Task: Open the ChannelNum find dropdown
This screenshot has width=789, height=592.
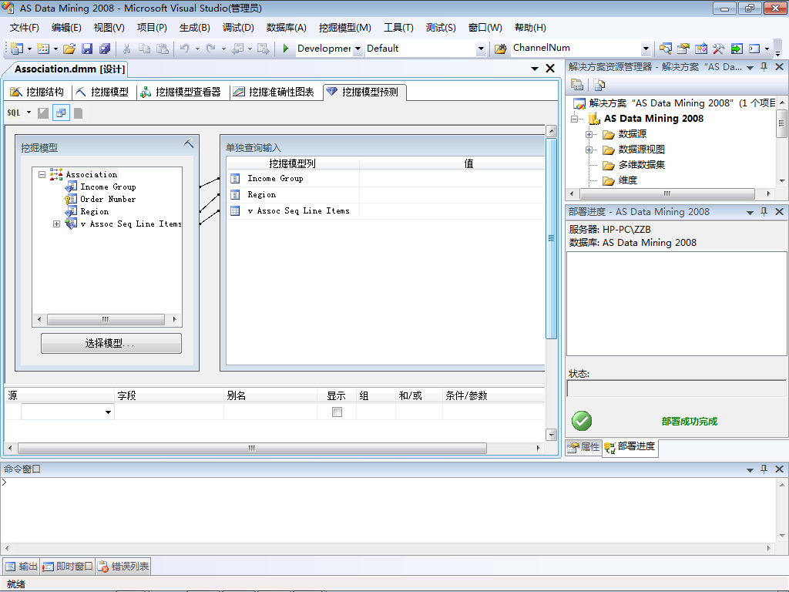Action: tap(646, 49)
